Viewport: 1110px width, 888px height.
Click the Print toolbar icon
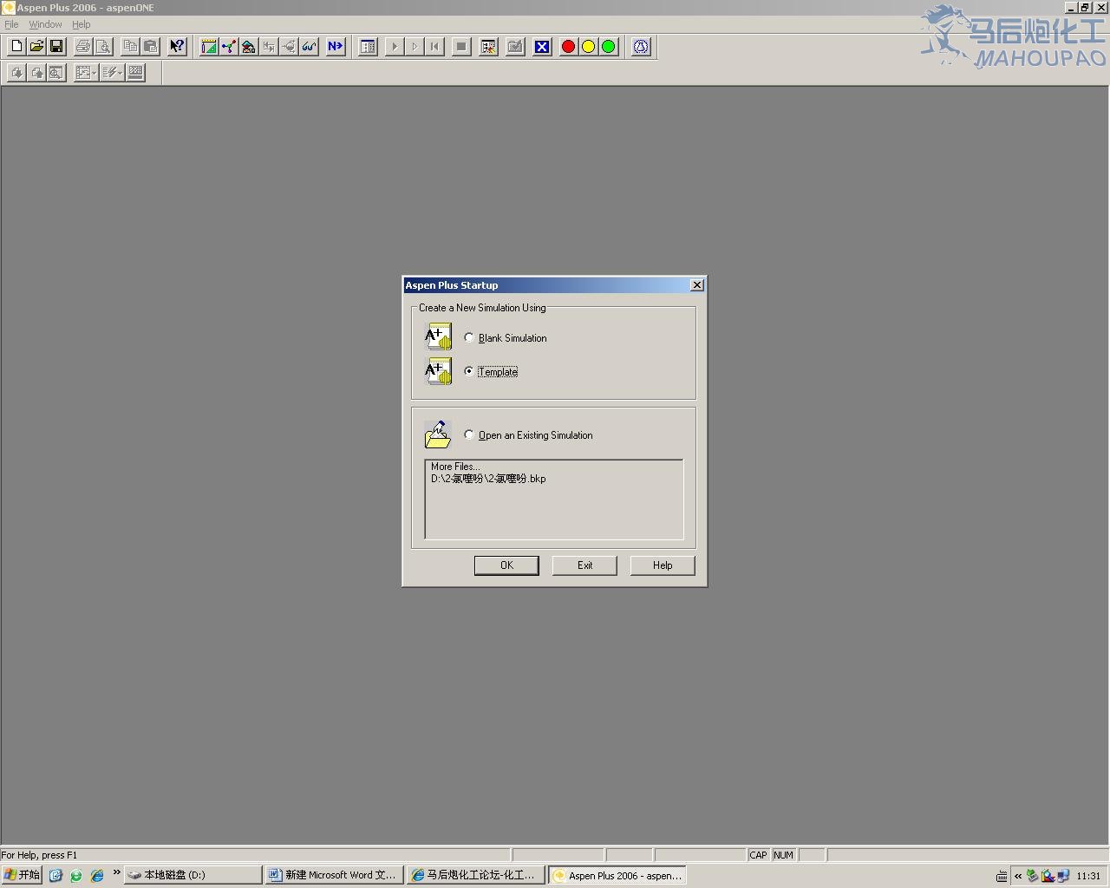pos(83,47)
